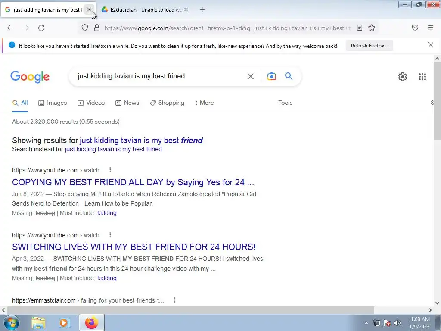Require kidding in second result
Image resolution: width=441 pixels, height=331 pixels.
coord(107,278)
